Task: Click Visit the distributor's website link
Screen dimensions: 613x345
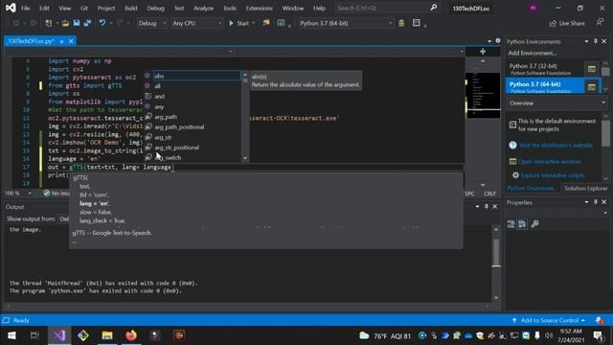Action: [556, 145]
